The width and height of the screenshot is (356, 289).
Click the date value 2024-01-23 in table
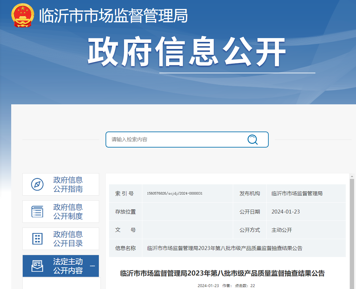[286, 212]
